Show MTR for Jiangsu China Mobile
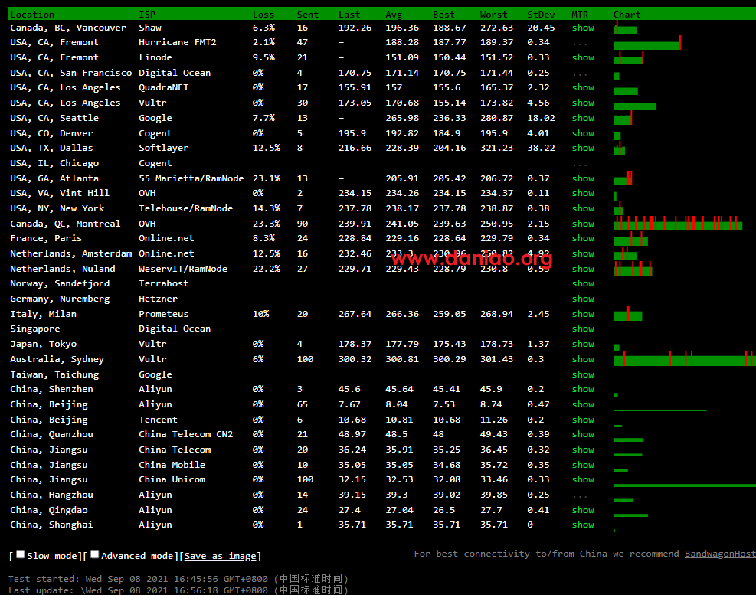Image resolution: width=756 pixels, height=595 pixels. 583,465
